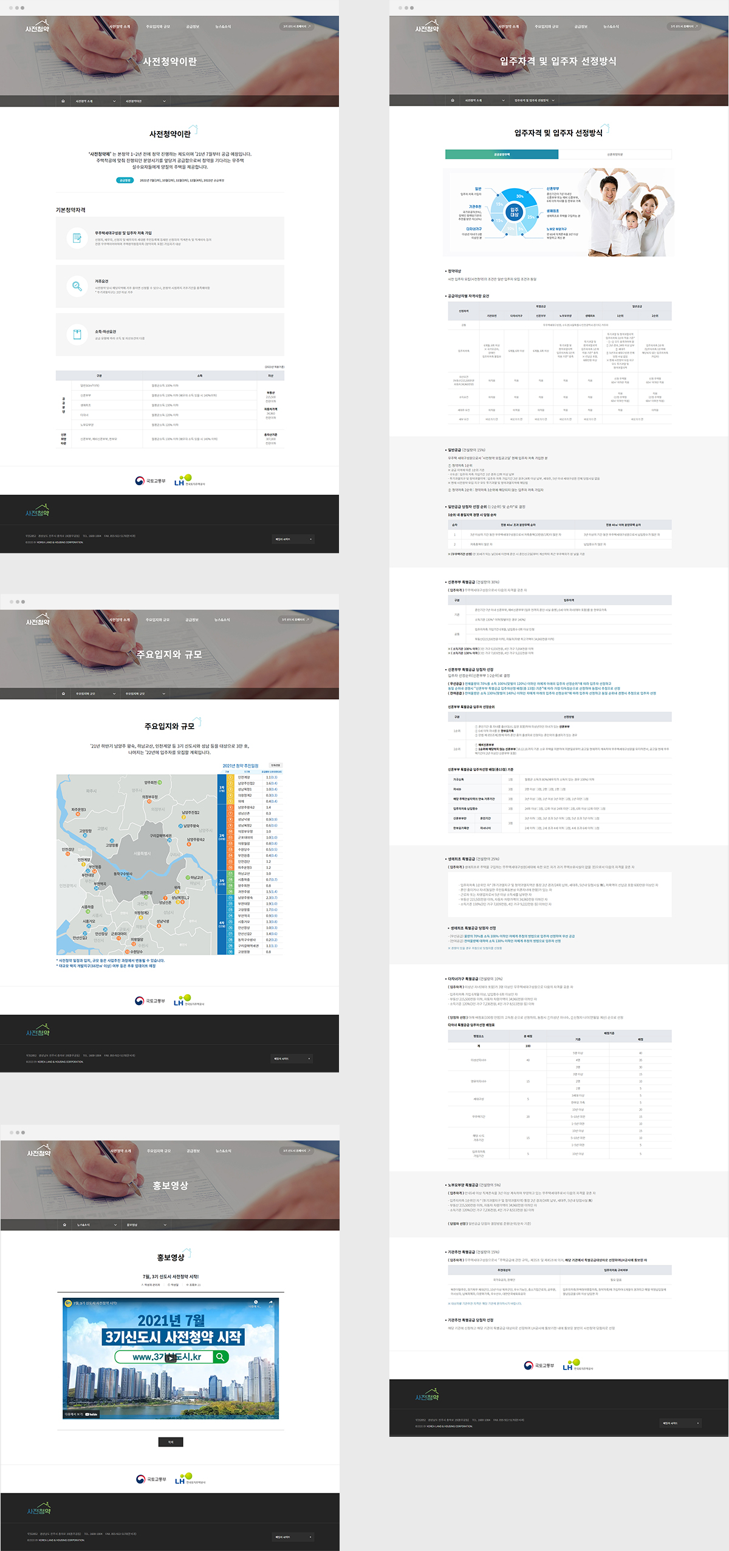Click the icon in the 소득·자산요건 card
This screenshot has width=729, height=1551.
point(77,335)
